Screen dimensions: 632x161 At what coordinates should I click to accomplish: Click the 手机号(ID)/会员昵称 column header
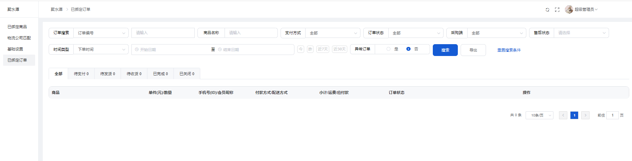tap(216, 92)
